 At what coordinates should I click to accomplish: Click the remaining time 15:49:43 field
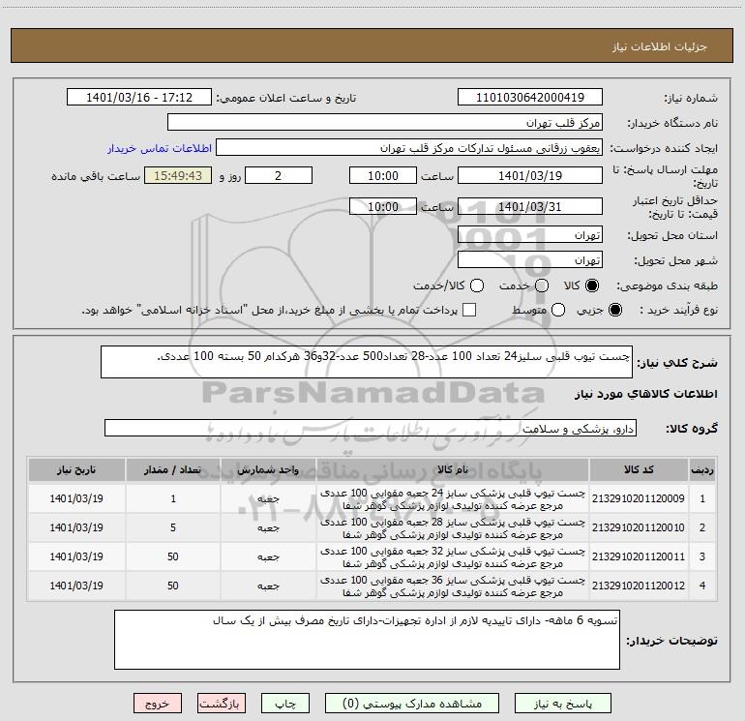(178, 175)
